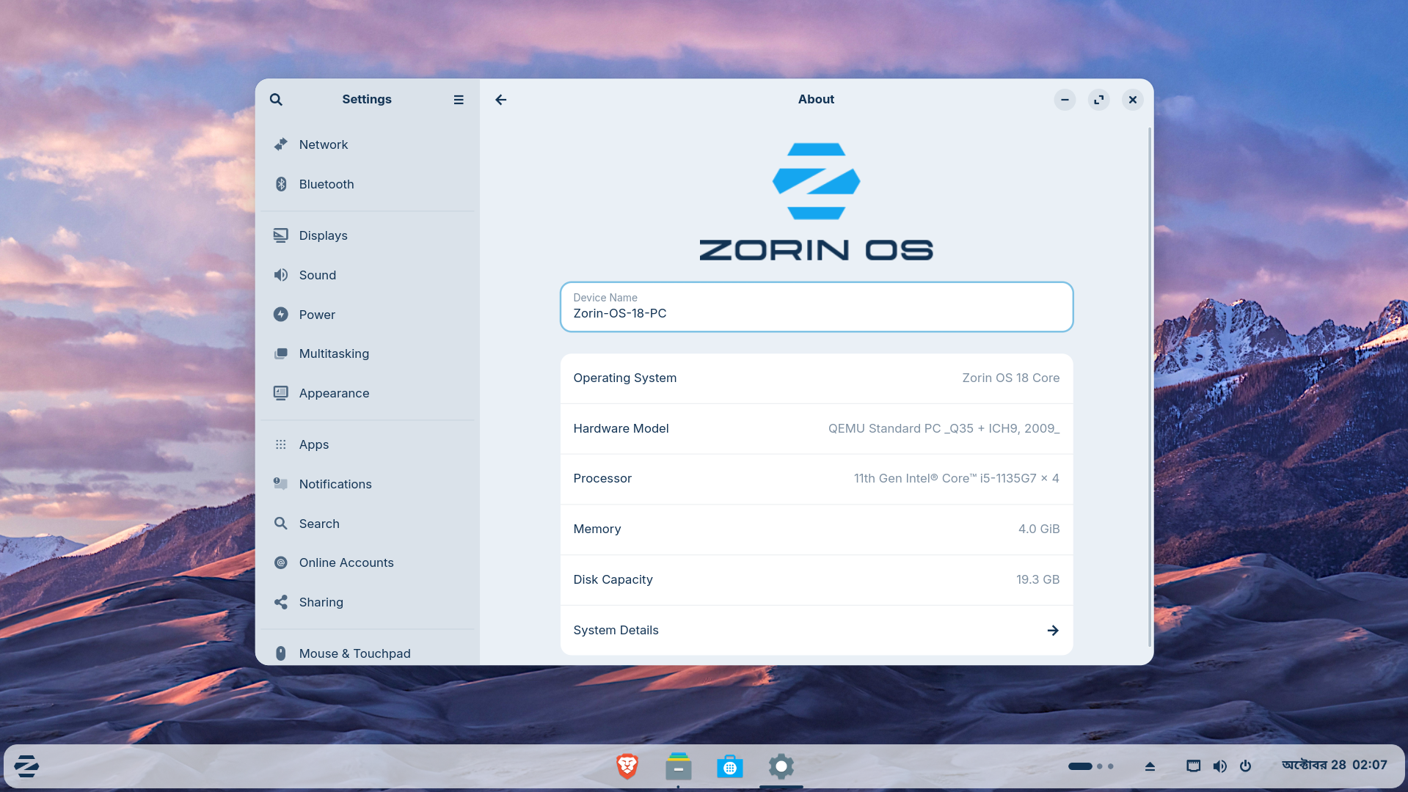
Task: Open the date and time clock
Action: [x=1335, y=765]
